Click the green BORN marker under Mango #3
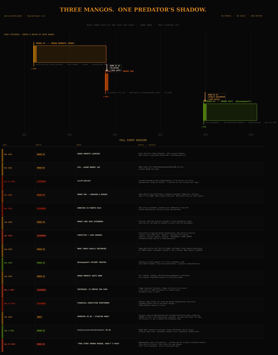 point(204,127)
